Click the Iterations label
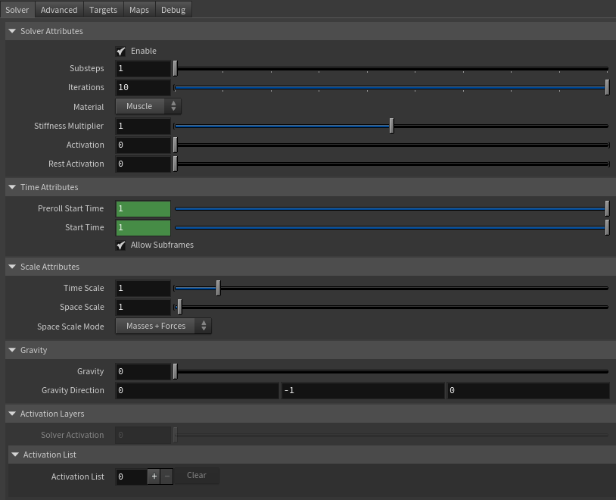 (86, 87)
